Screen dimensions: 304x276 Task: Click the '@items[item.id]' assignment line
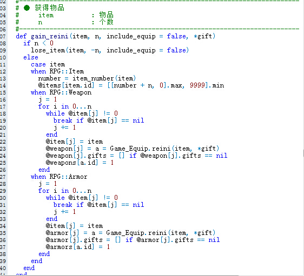pos(131,85)
